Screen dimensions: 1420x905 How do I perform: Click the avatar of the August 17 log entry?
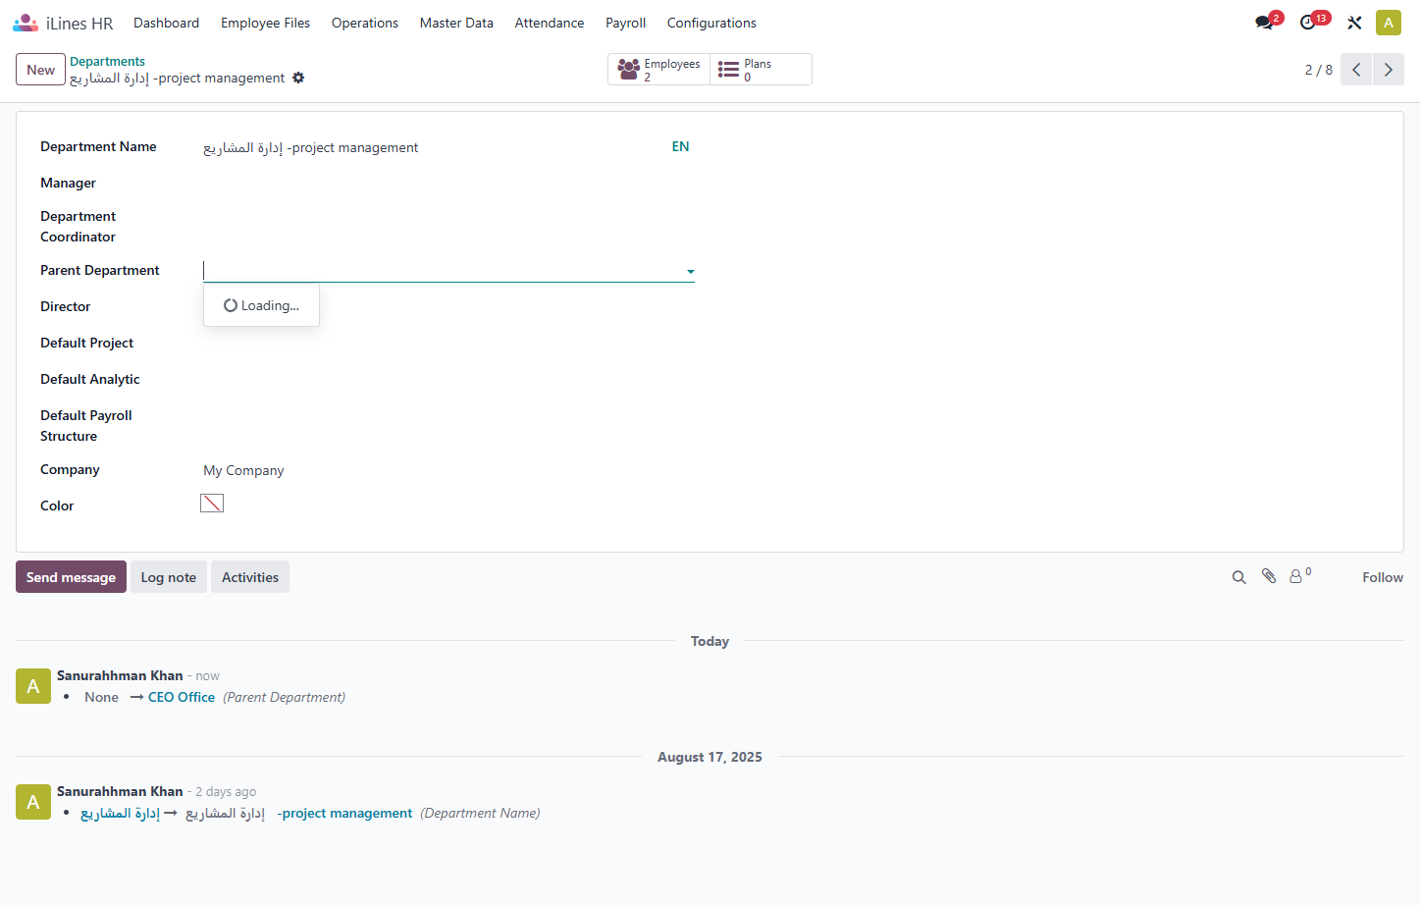point(33,802)
